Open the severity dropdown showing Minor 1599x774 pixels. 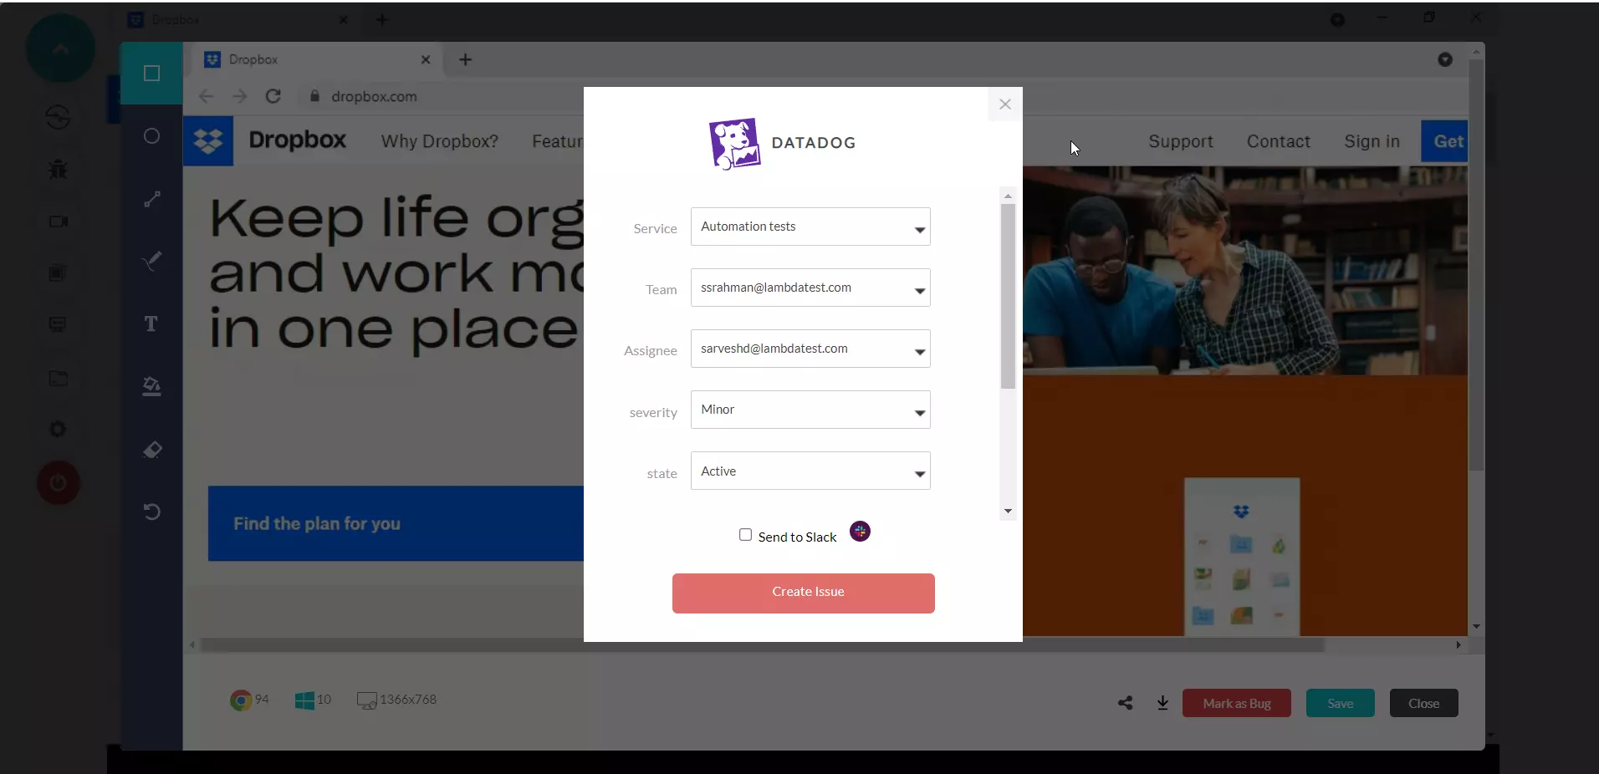[810, 410]
